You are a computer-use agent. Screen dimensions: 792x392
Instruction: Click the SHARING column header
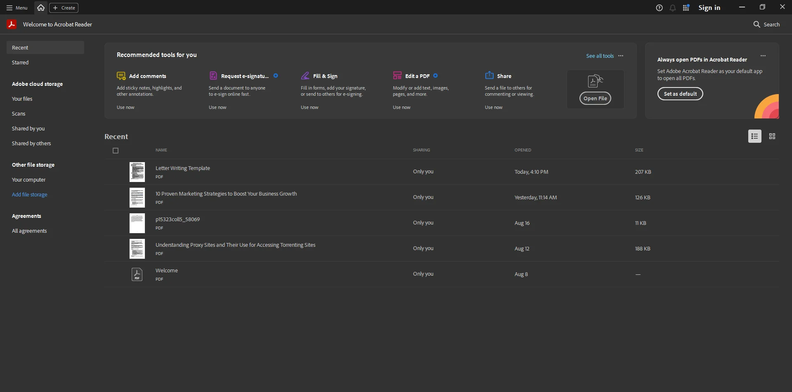click(x=421, y=150)
